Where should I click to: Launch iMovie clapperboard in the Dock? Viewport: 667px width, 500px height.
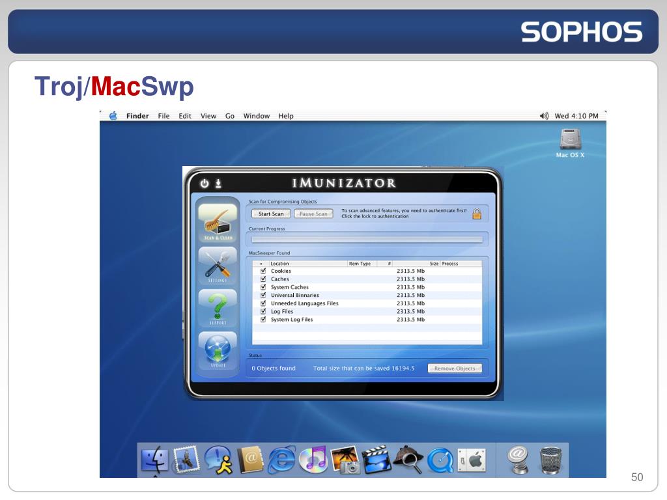tap(376, 460)
